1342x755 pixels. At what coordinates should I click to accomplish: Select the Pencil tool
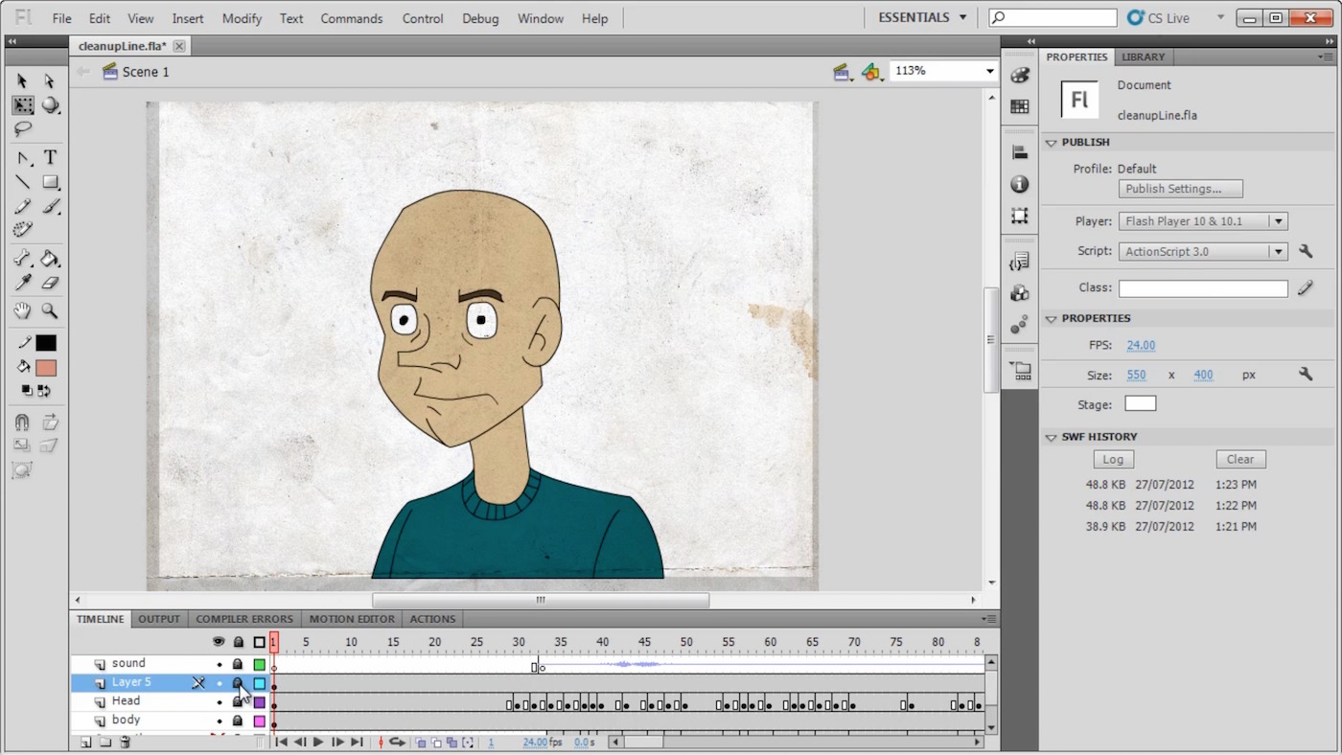click(x=22, y=207)
